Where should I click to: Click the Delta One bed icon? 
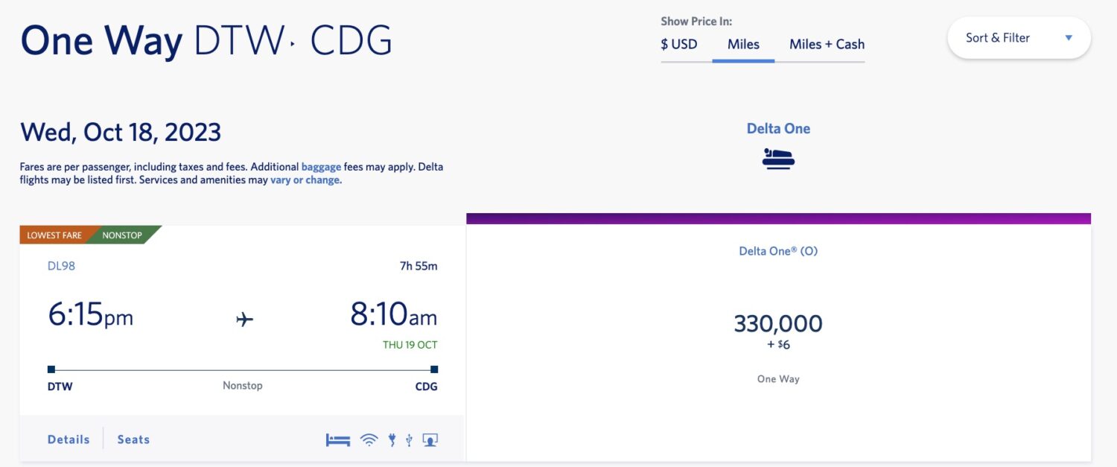click(x=777, y=158)
